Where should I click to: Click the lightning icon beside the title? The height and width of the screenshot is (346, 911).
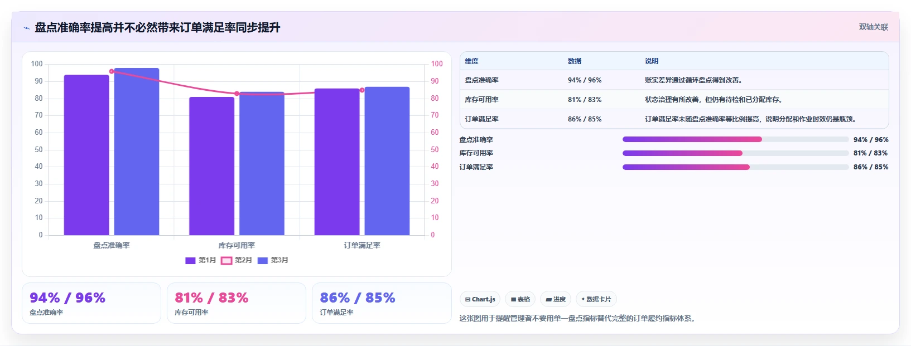26,28
